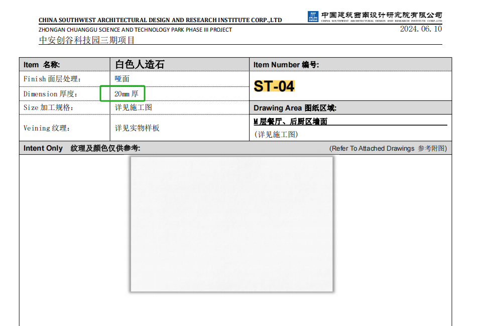
Task: Click the Intent Only section heading
Action: click(43, 148)
